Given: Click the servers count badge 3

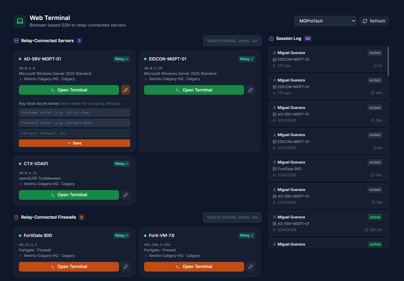Looking at the screenshot, I should tap(79, 41).
